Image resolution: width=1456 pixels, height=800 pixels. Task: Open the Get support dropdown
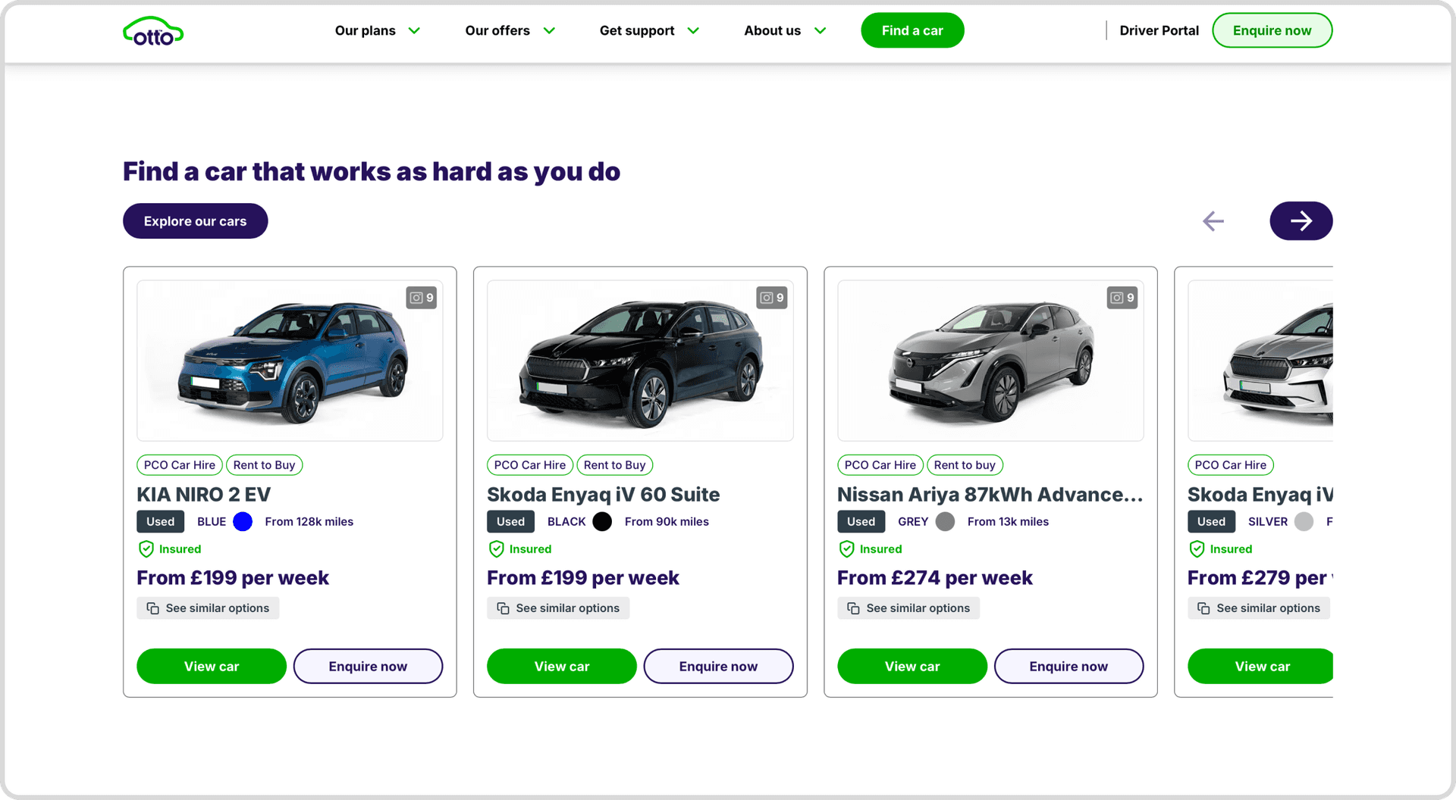pos(648,31)
